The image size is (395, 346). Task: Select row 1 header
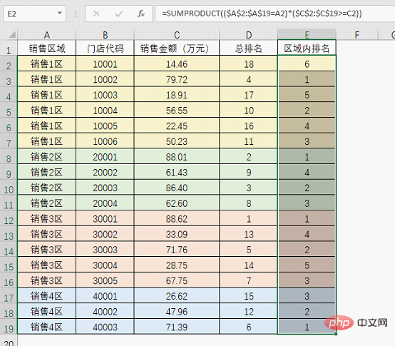click(9, 49)
